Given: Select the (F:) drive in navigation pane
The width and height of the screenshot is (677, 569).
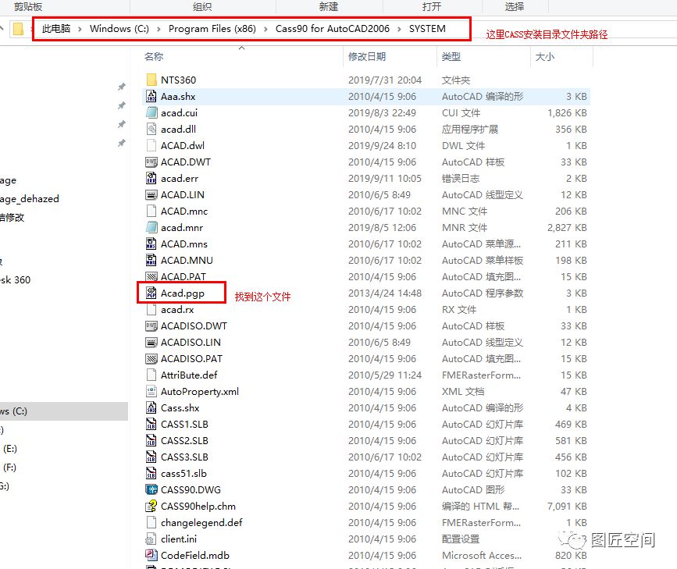Looking at the screenshot, I should point(10,467).
